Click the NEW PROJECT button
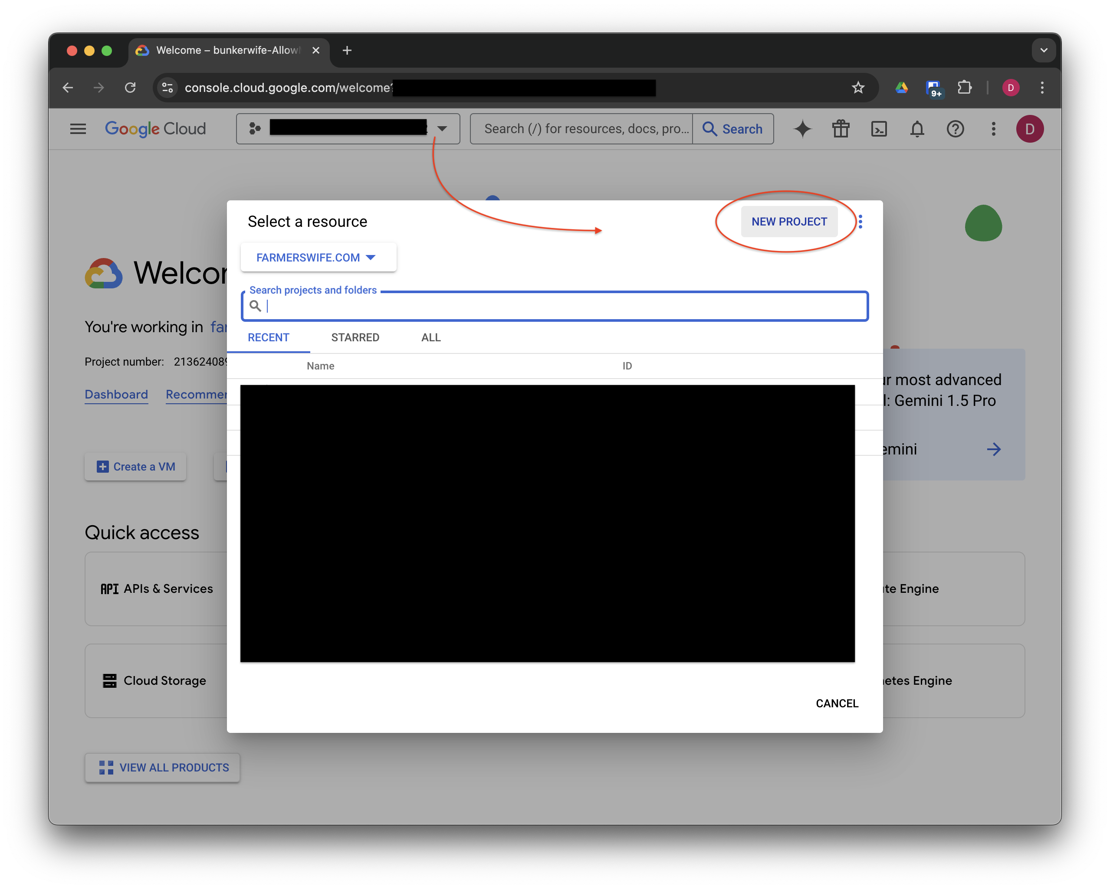This screenshot has height=889, width=1110. point(789,222)
